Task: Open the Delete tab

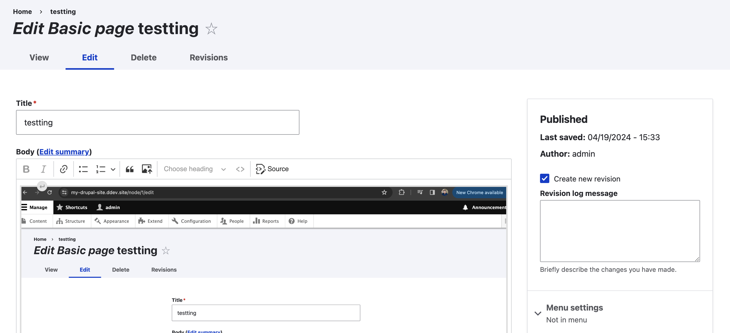Action: [144, 58]
